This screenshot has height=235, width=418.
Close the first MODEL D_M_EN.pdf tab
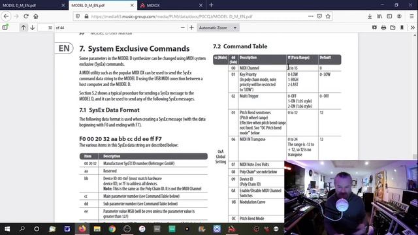coord(63,5)
